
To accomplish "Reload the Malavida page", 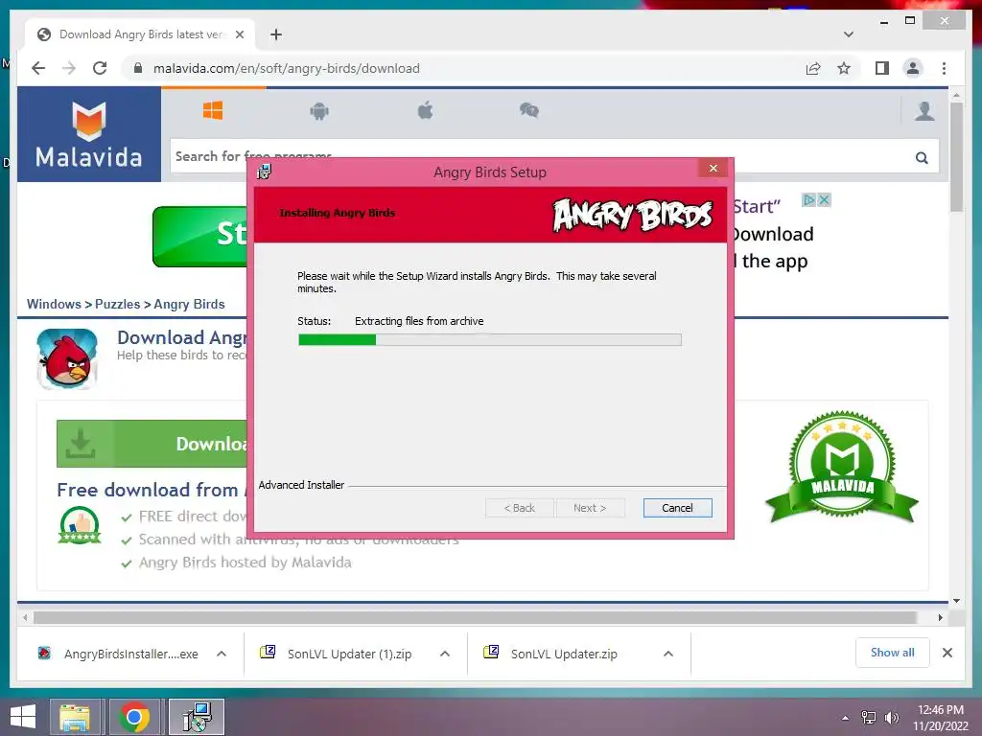I will tap(100, 68).
